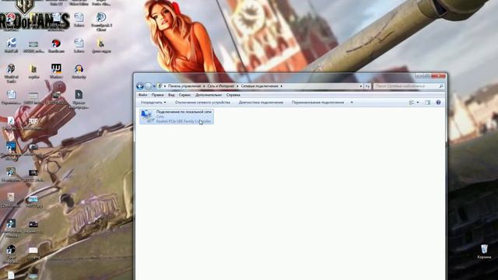Open the Вид menu
This screenshot has width=498, height=280.
click(x=171, y=95)
